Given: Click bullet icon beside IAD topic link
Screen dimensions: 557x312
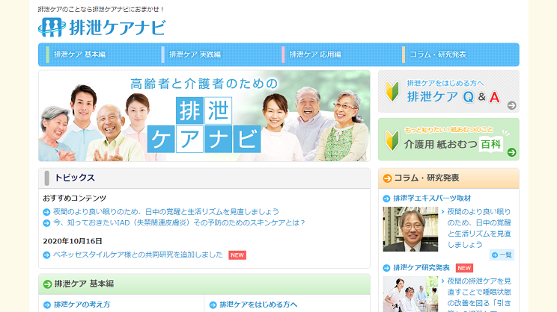Looking at the screenshot, I should pos(46,223).
